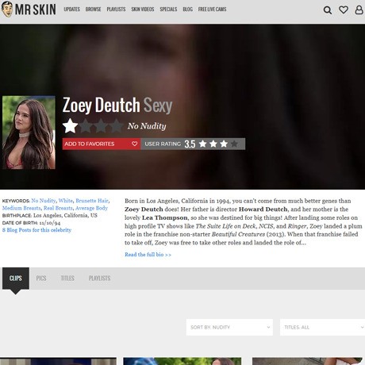Switch to the Clips tab
The width and height of the screenshot is (365, 365).
point(16,279)
